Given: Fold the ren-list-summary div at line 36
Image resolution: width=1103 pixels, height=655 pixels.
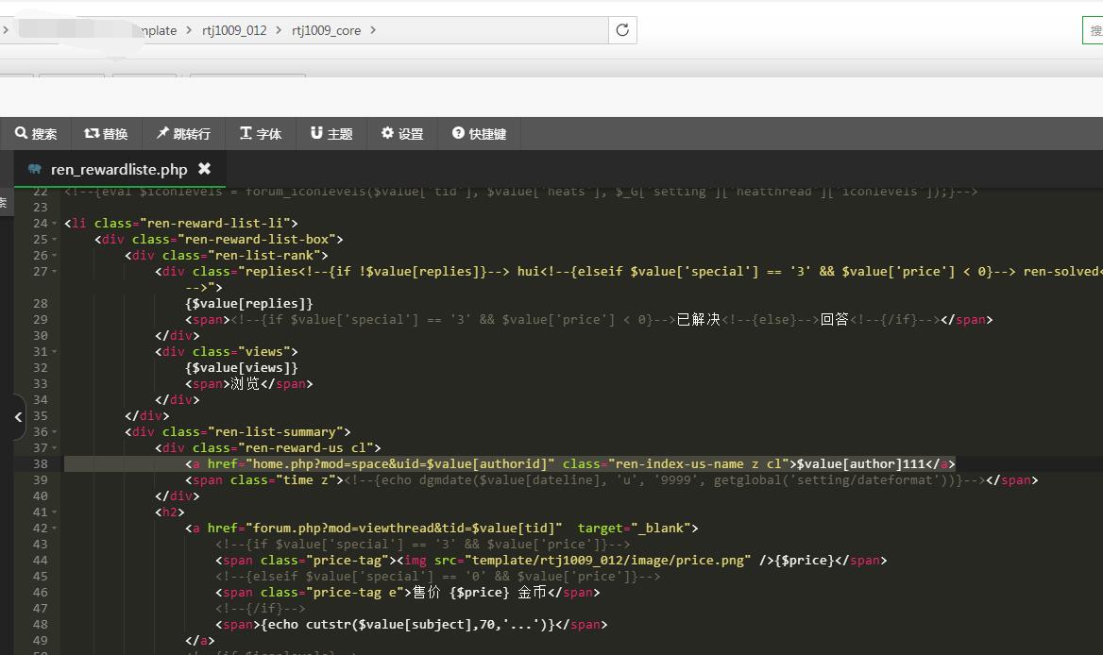Looking at the screenshot, I should (55, 432).
